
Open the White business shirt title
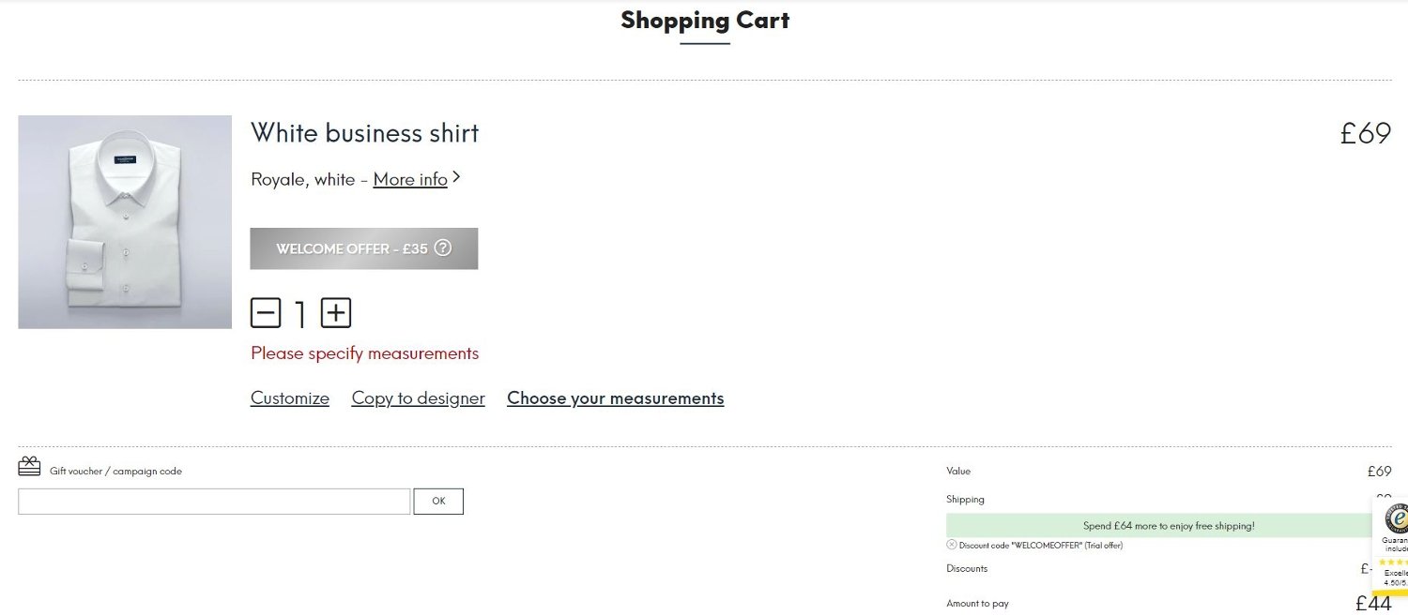pos(364,133)
